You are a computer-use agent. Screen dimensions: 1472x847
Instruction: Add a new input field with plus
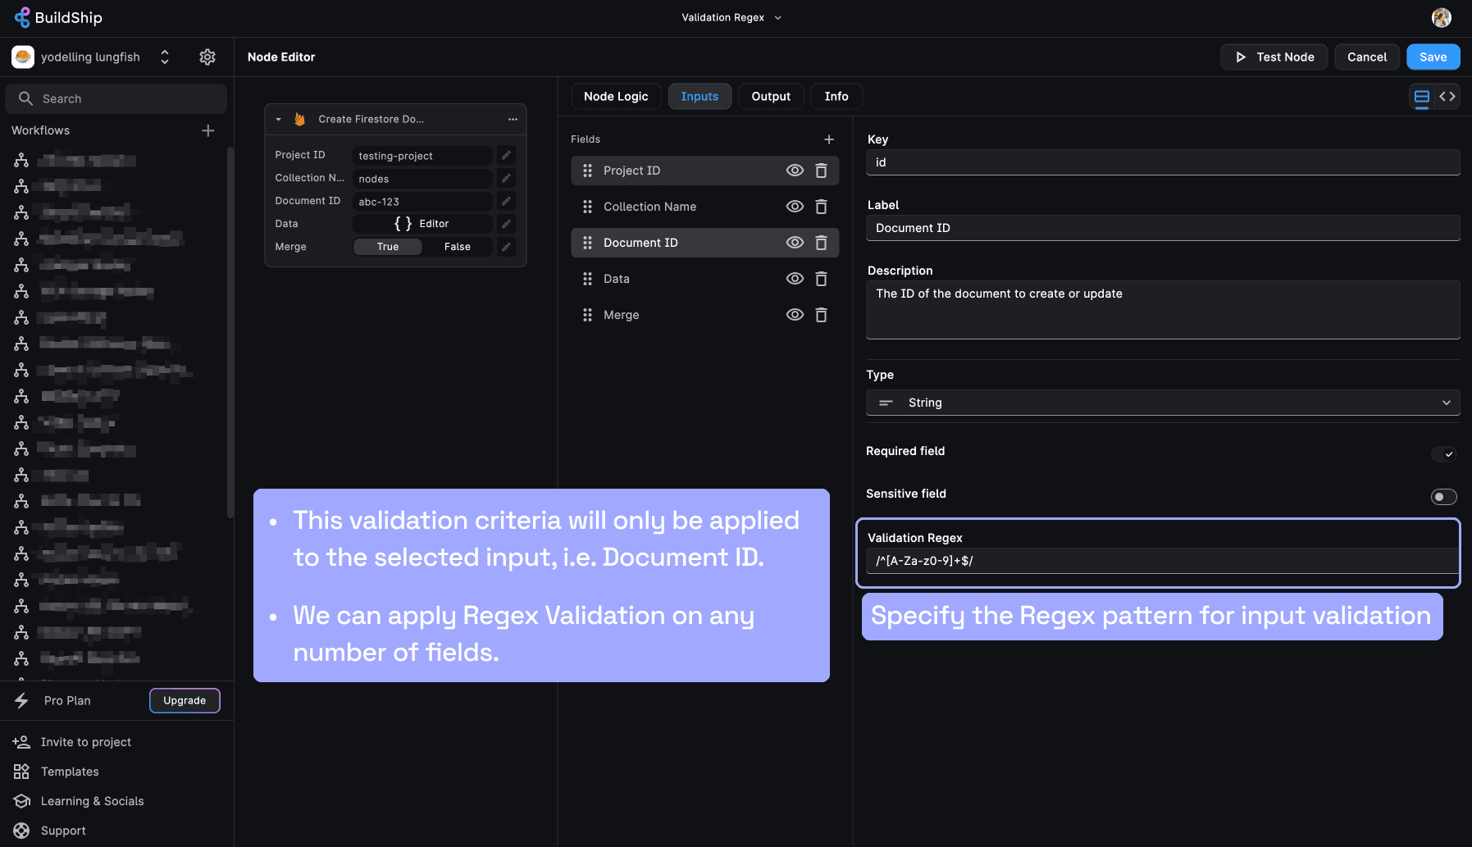click(x=829, y=139)
